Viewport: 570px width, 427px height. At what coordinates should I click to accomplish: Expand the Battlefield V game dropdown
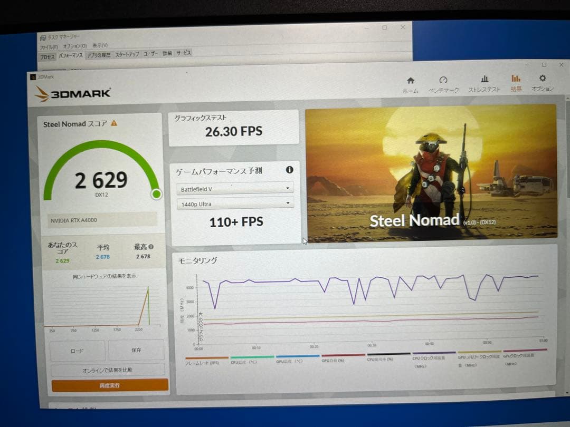[x=235, y=188]
